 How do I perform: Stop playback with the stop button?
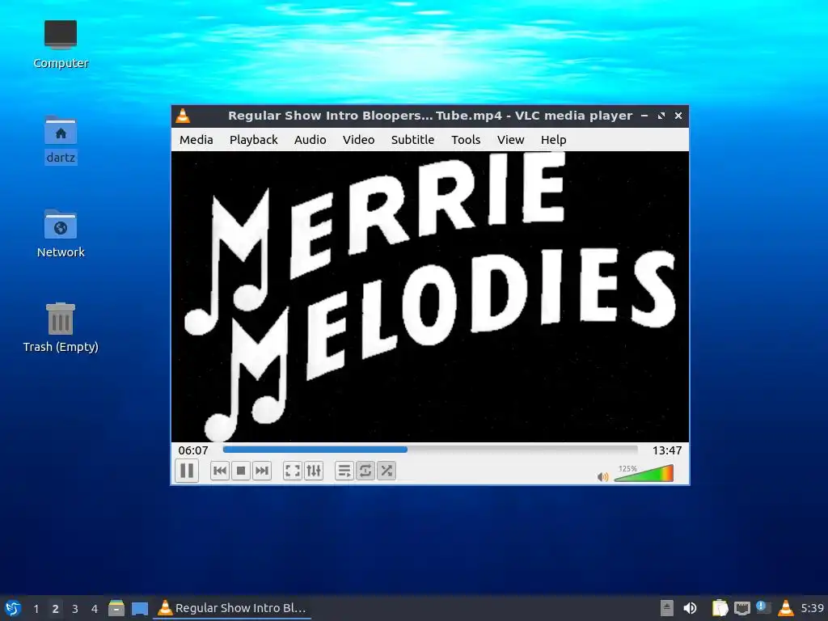tap(241, 471)
